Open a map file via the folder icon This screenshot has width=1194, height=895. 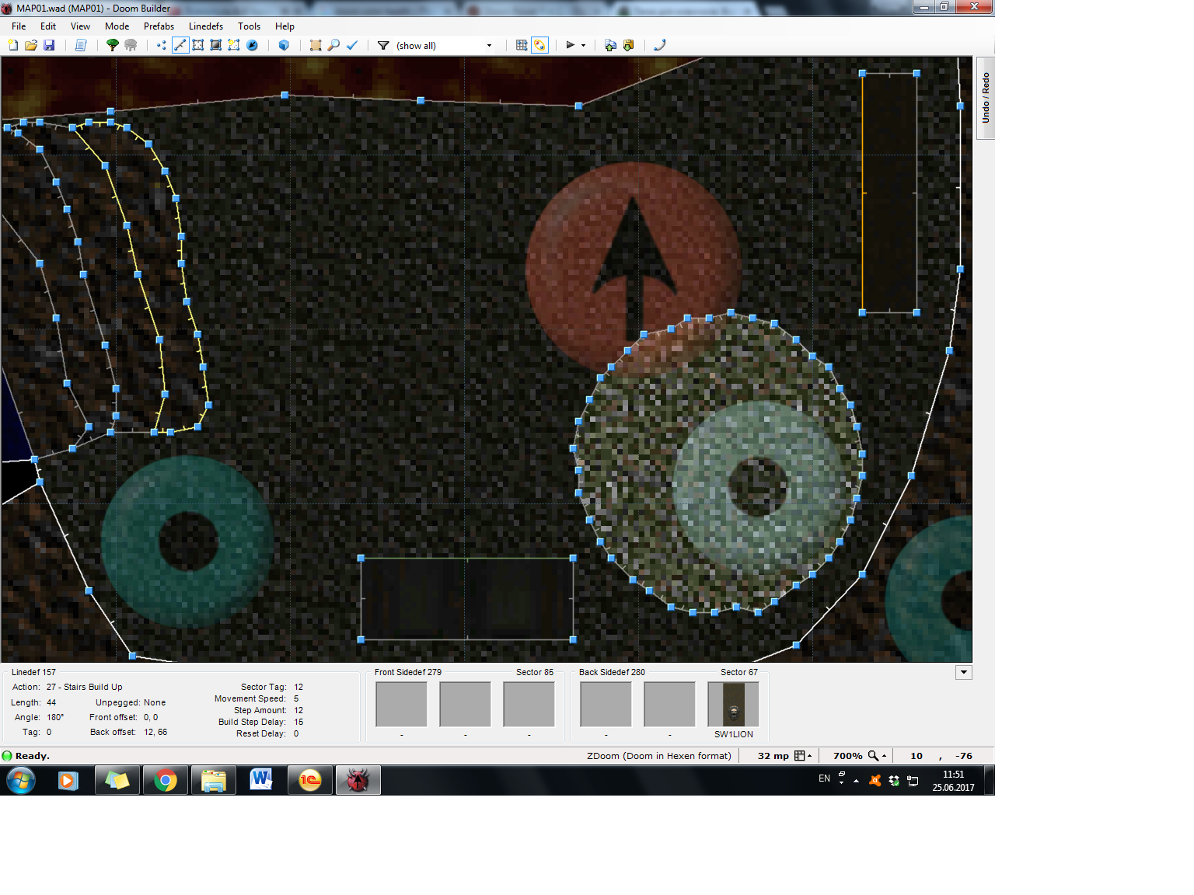click(x=31, y=45)
